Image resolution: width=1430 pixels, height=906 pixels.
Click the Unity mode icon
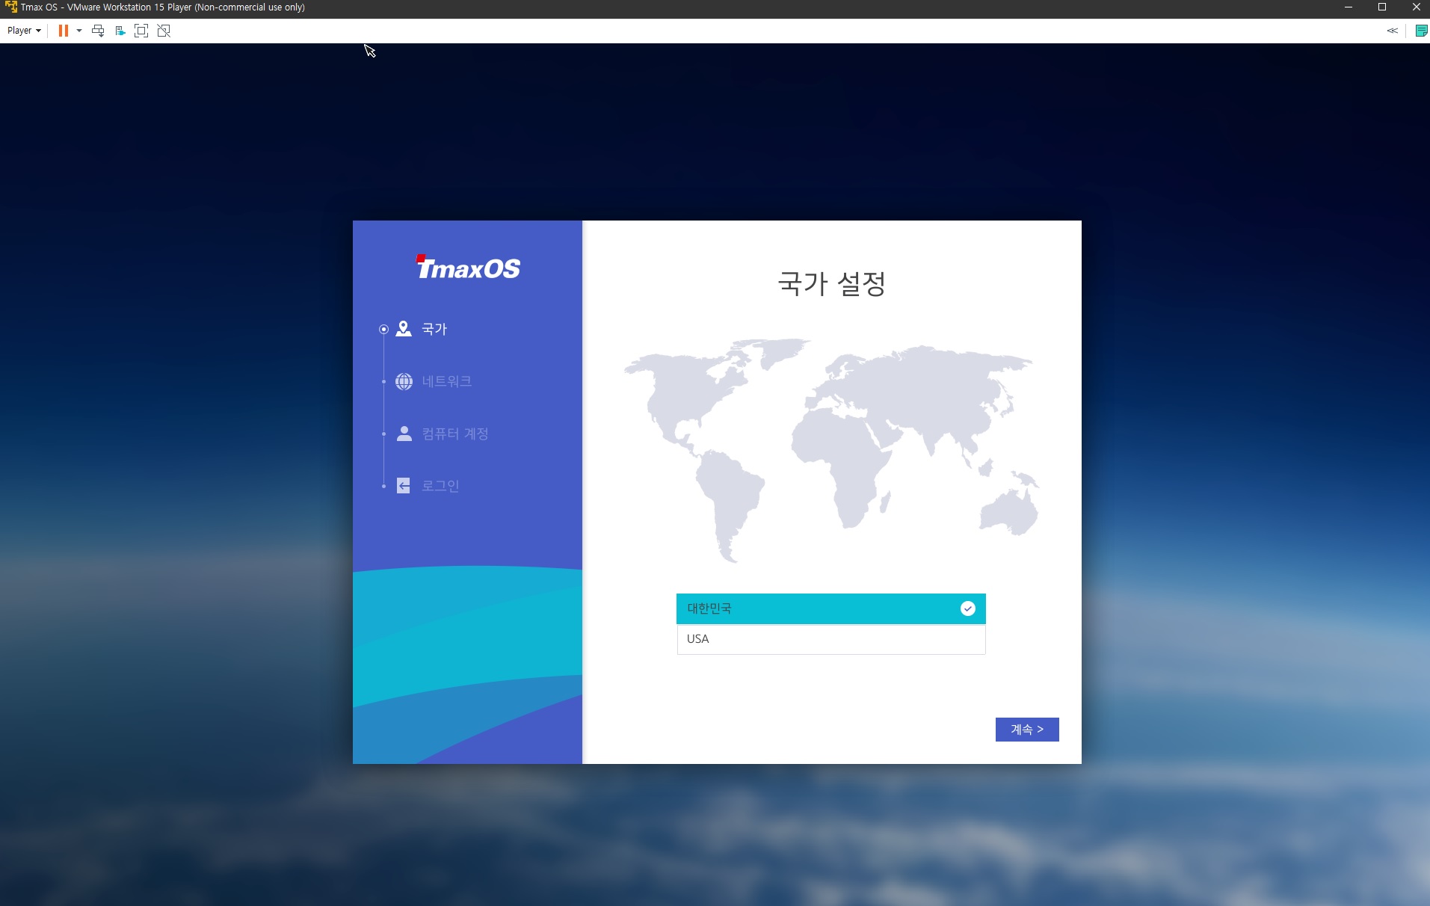pos(164,31)
